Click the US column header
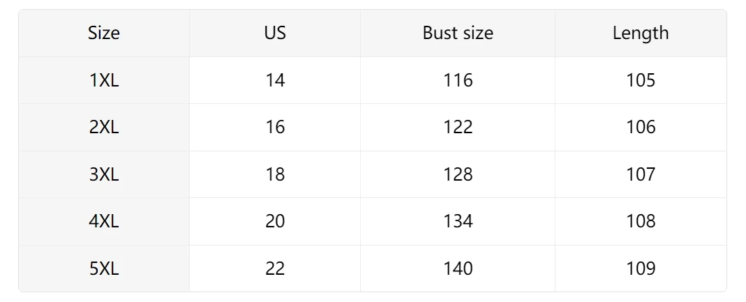This screenshot has height=302, width=746. [x=275, y=33]
